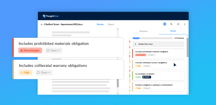Click the resolved issues progress bar
Image resolution: width=216 pixels, height=105 pixels.
click(153, 38)
